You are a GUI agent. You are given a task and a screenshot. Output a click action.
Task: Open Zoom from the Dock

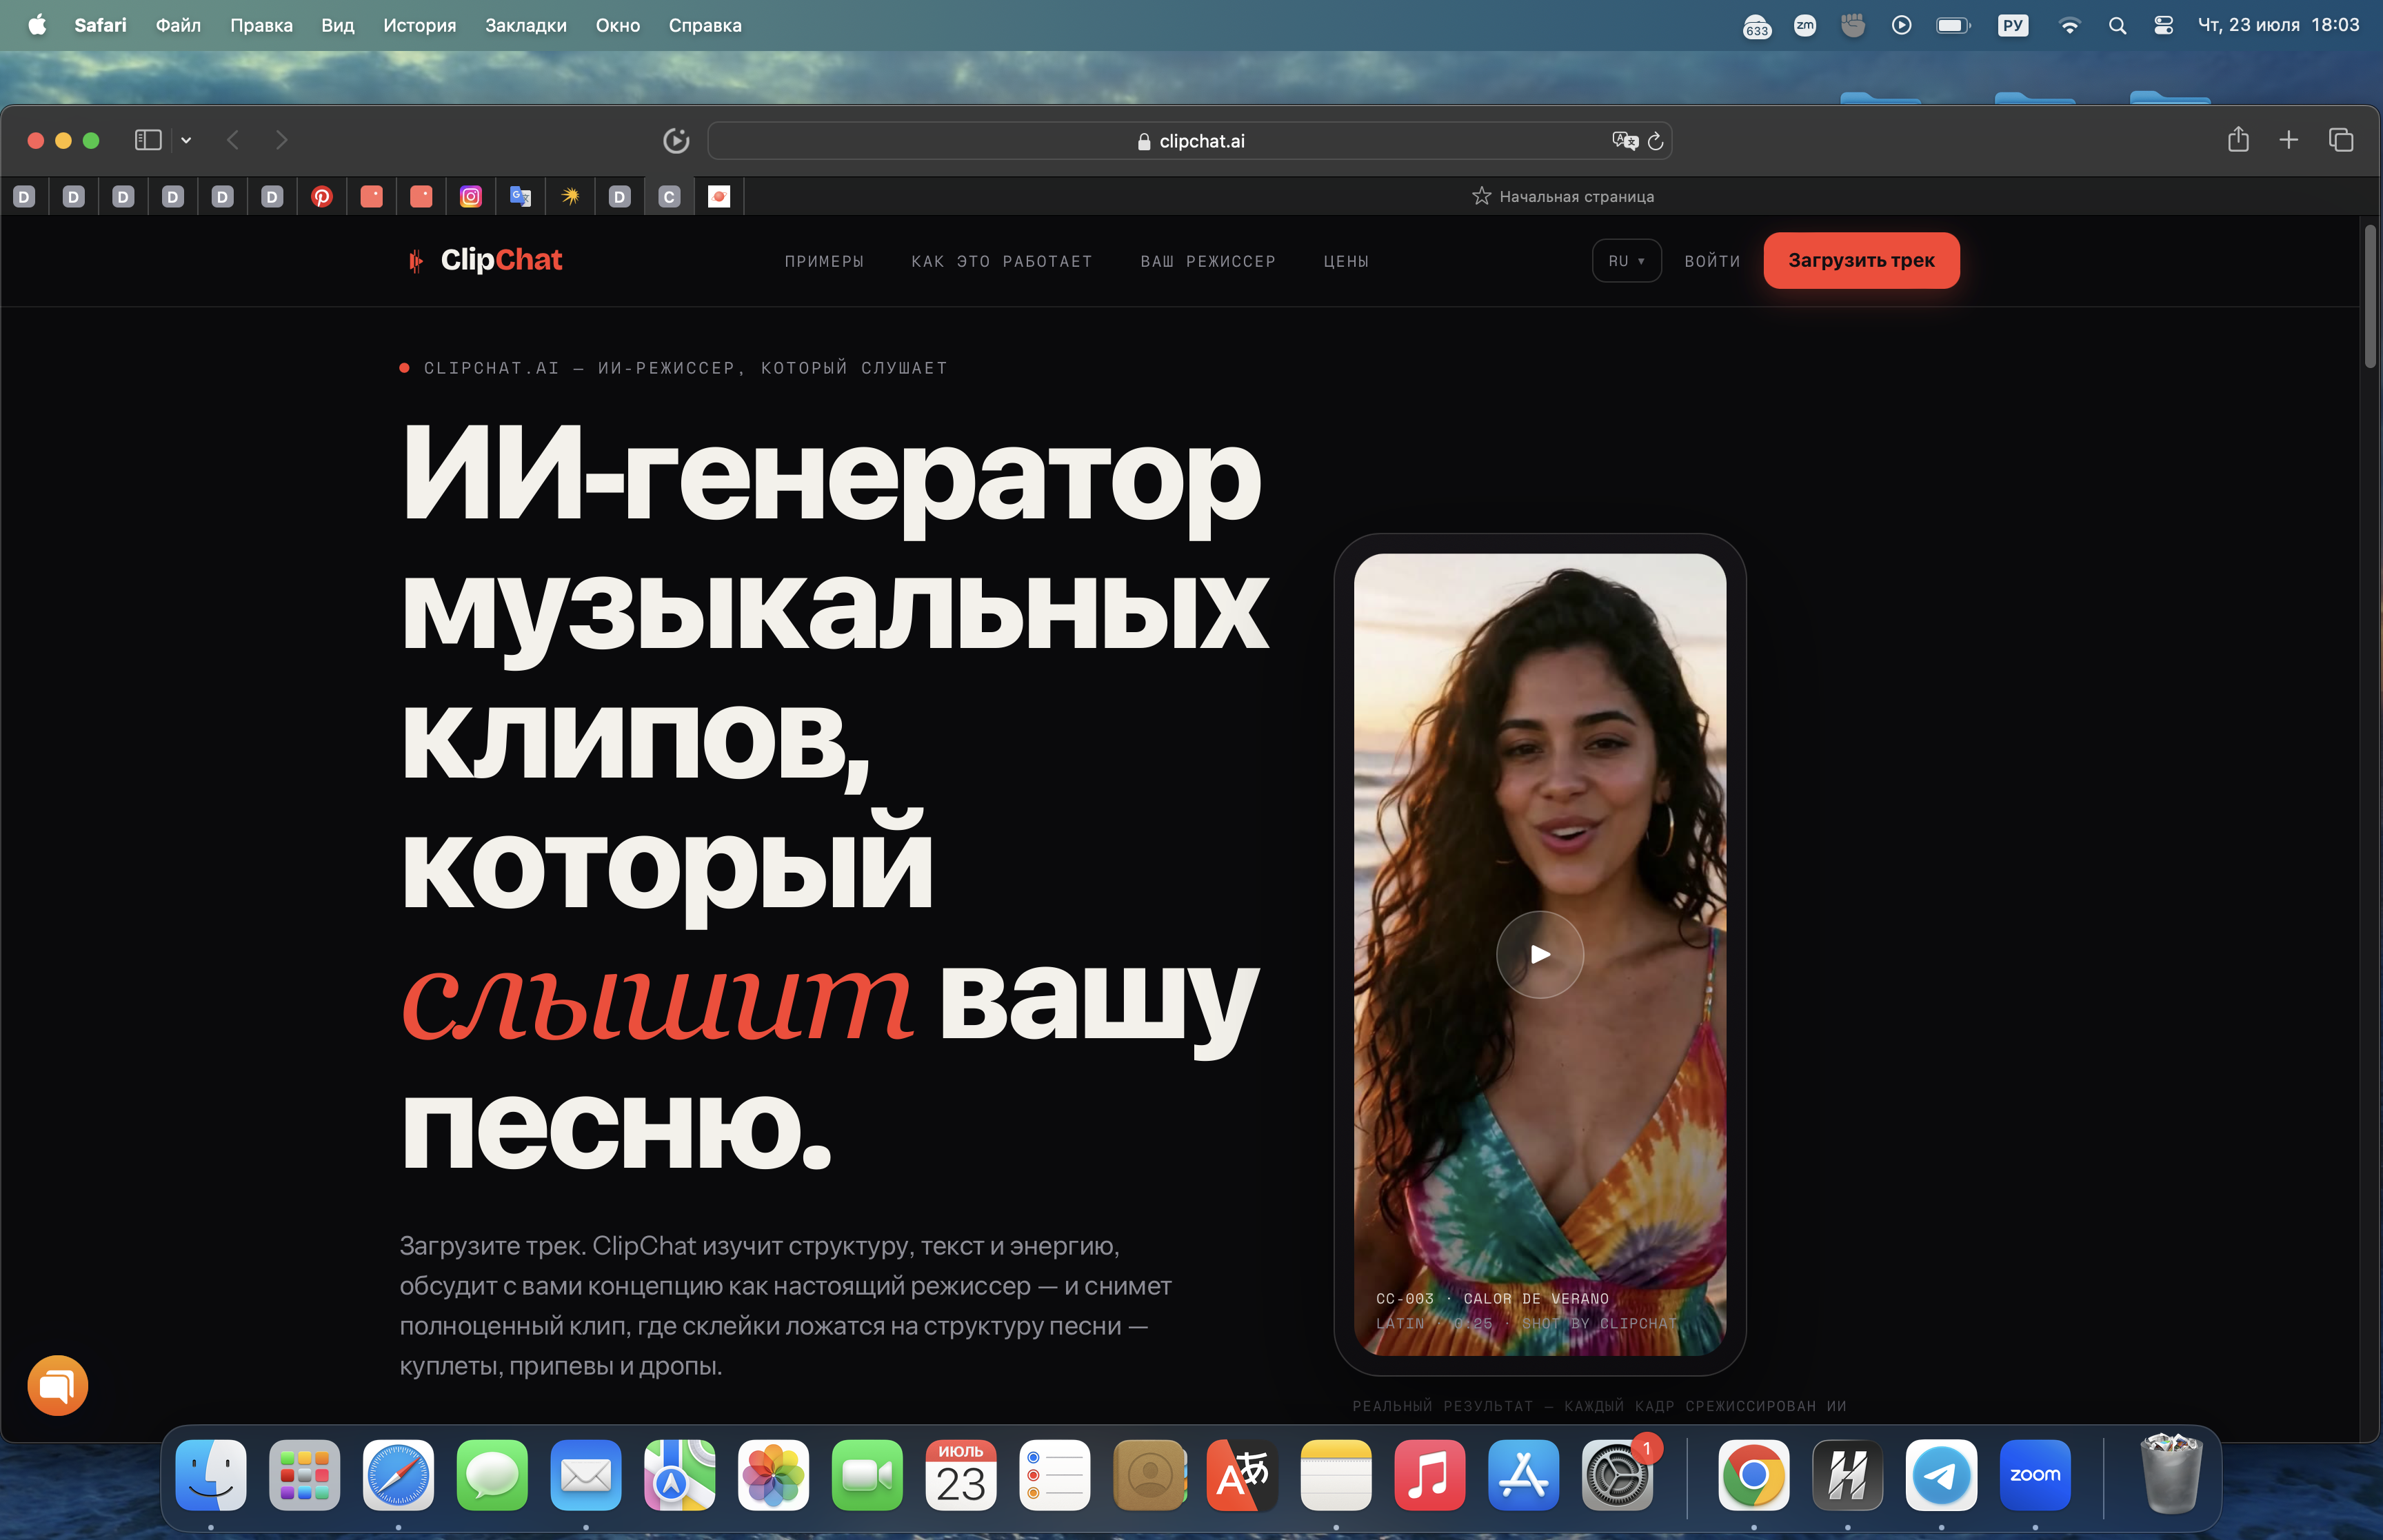point(2035,1475)
